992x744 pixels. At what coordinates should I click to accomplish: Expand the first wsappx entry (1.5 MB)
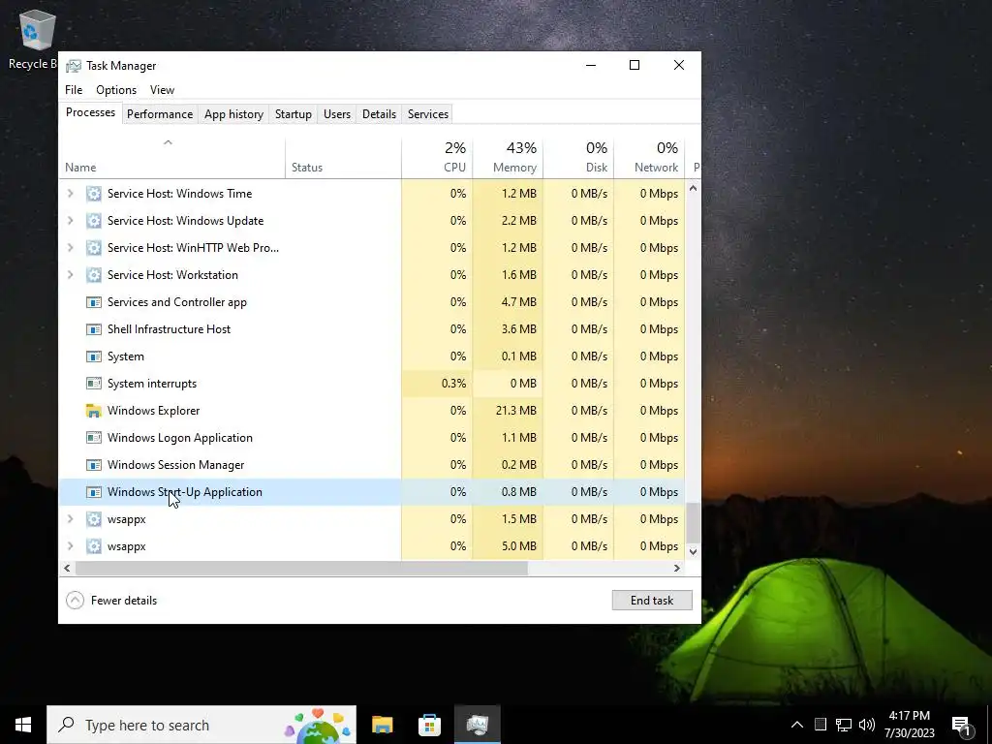click(x=70, y=519)
